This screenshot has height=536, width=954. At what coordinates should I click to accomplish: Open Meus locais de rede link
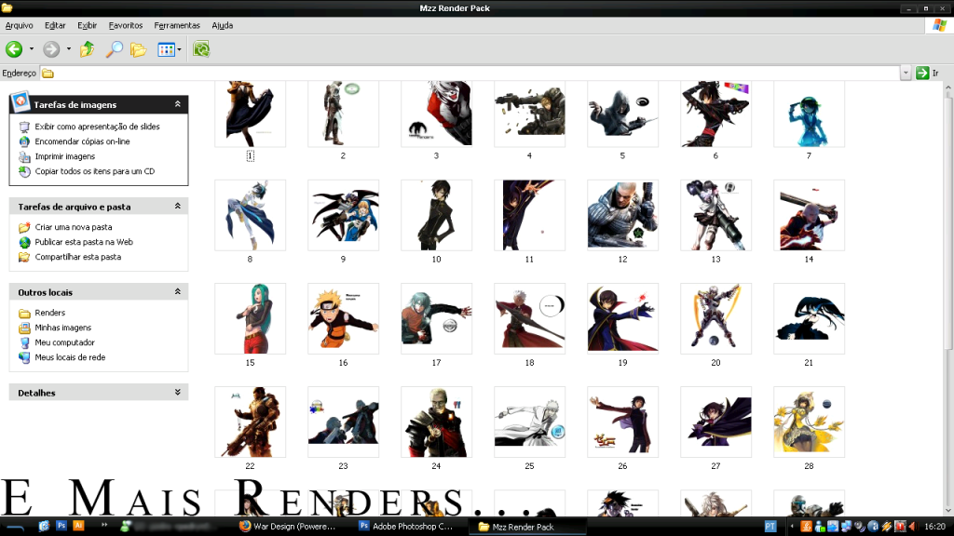click(x=70, y=357)
